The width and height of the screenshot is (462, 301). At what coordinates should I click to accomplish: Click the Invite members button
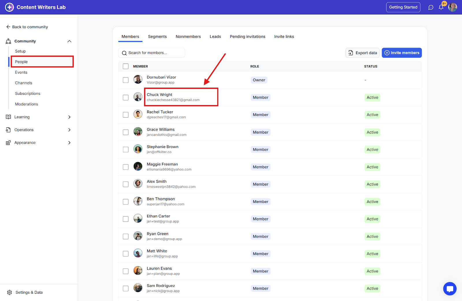click(402, 53)
